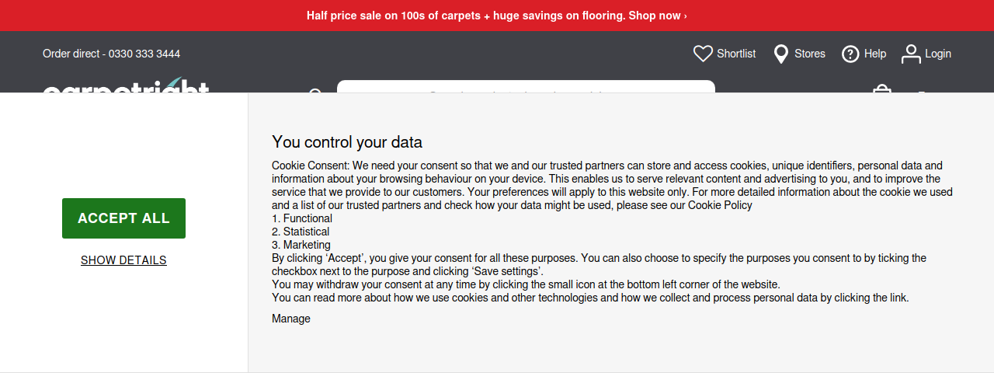Select the Login header text link

938,54
